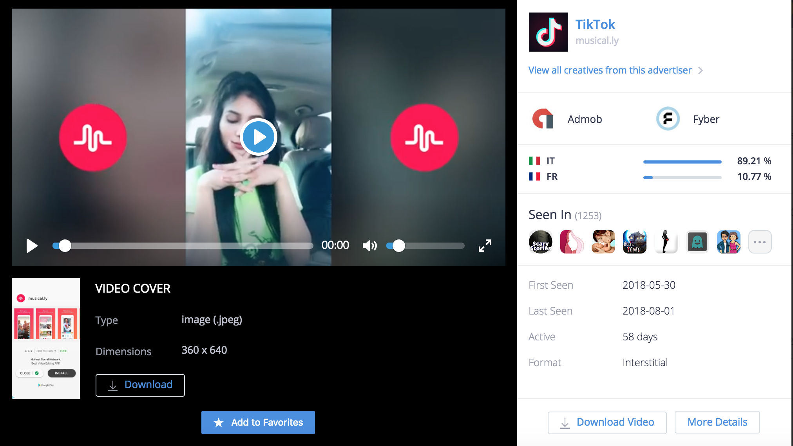Open the pink hair silhouette app icon
The height and width of the screenshot is (446, 793).
[572, 242]
